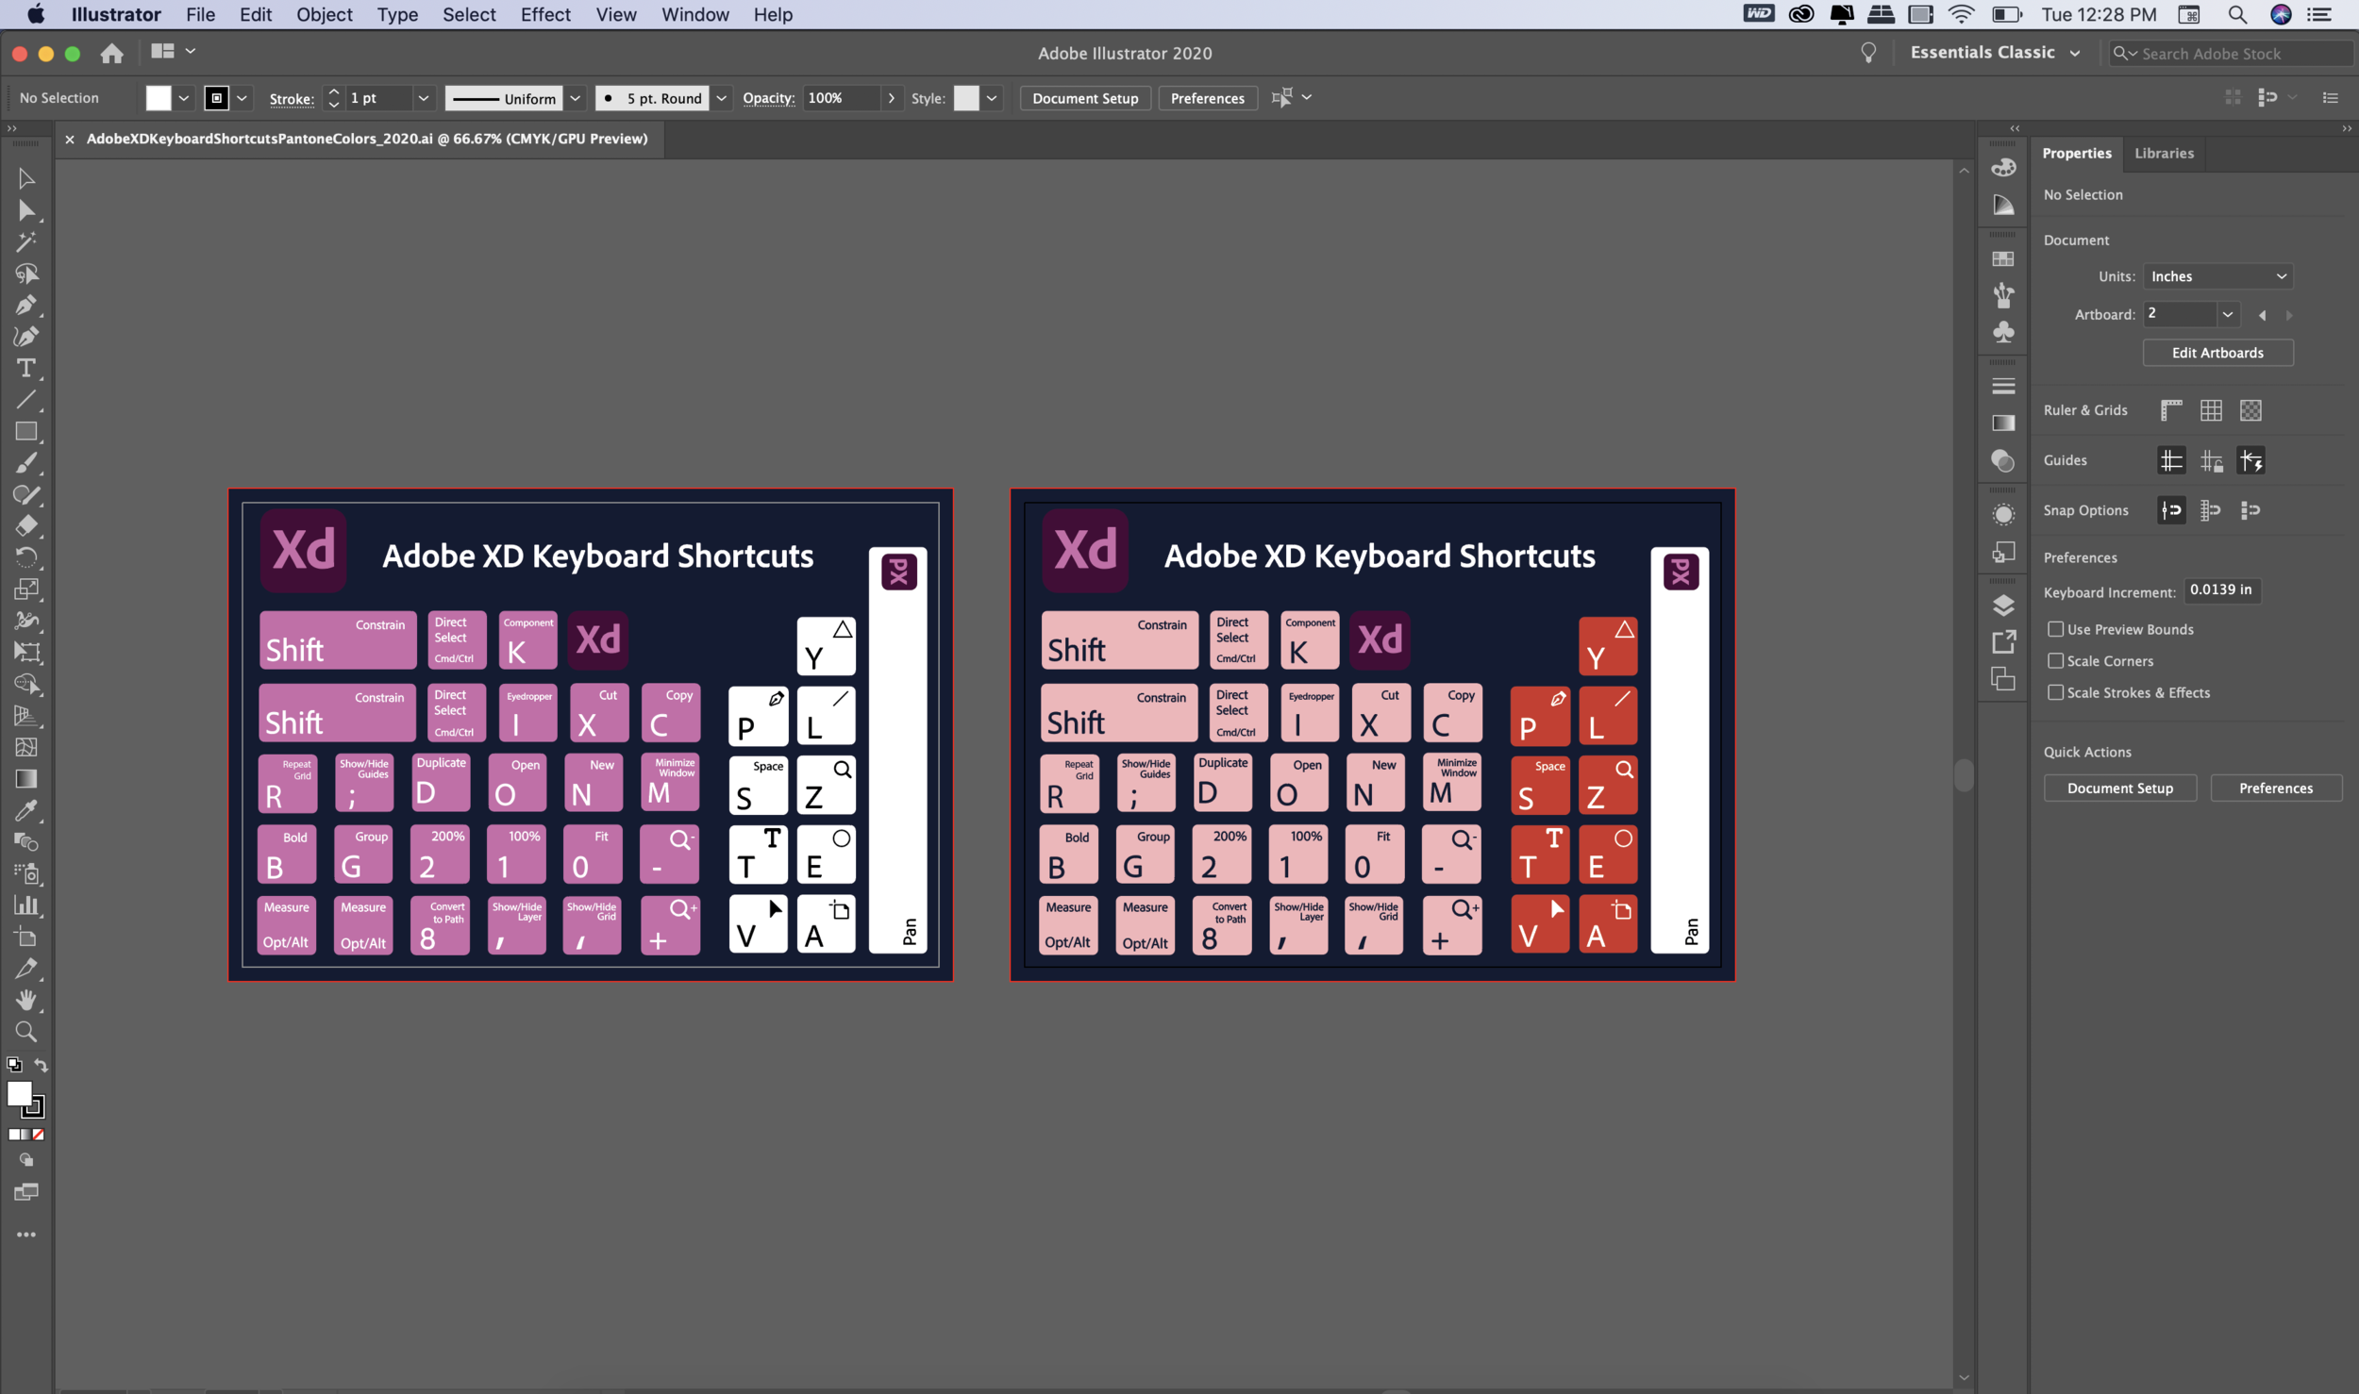
Task: Select the Paintbrush tool
Action: click(26, 463)
